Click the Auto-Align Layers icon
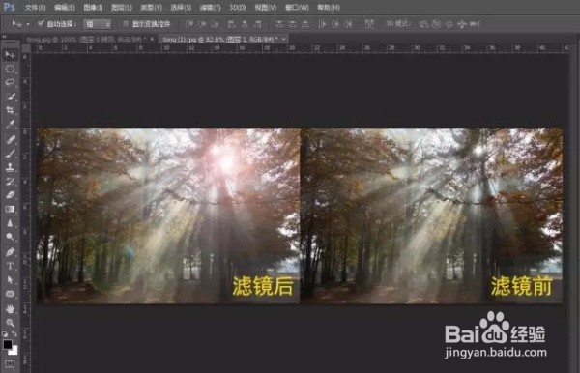Image resolution: width=580 pixels, height=373 pixels. (x=369, y=24)
